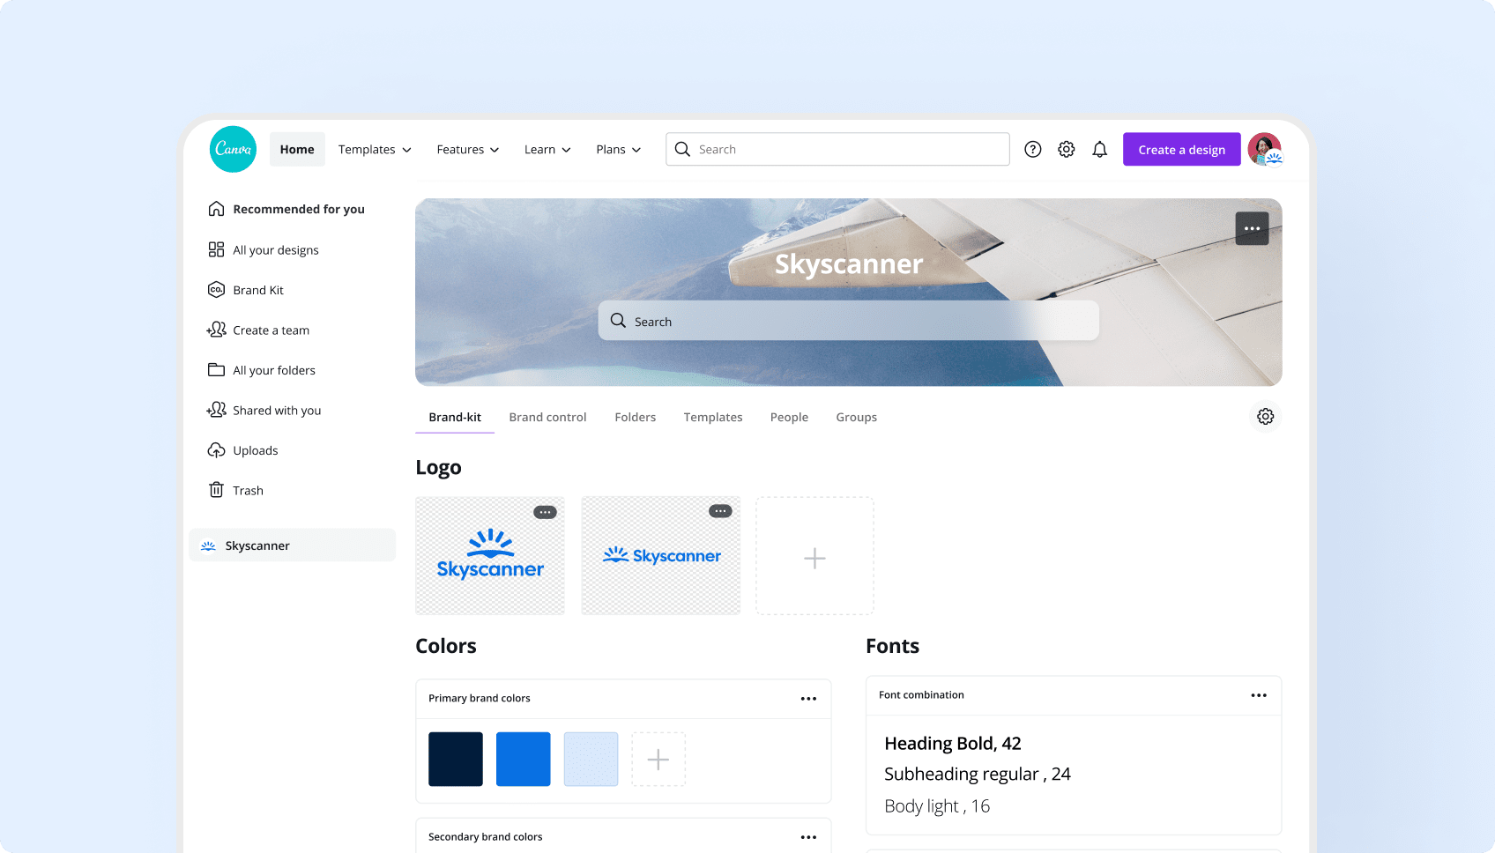
Task: Open the Plans dropdown menu
Action: (x=617, y=149)
